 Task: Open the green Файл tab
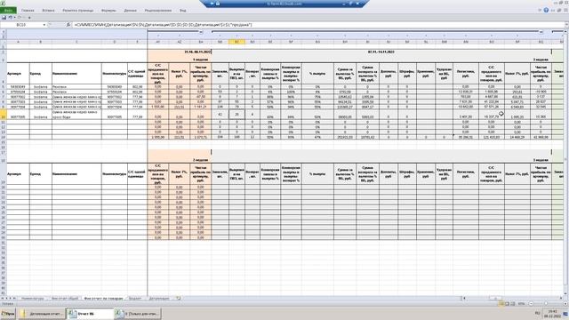[x=8, y=11]
